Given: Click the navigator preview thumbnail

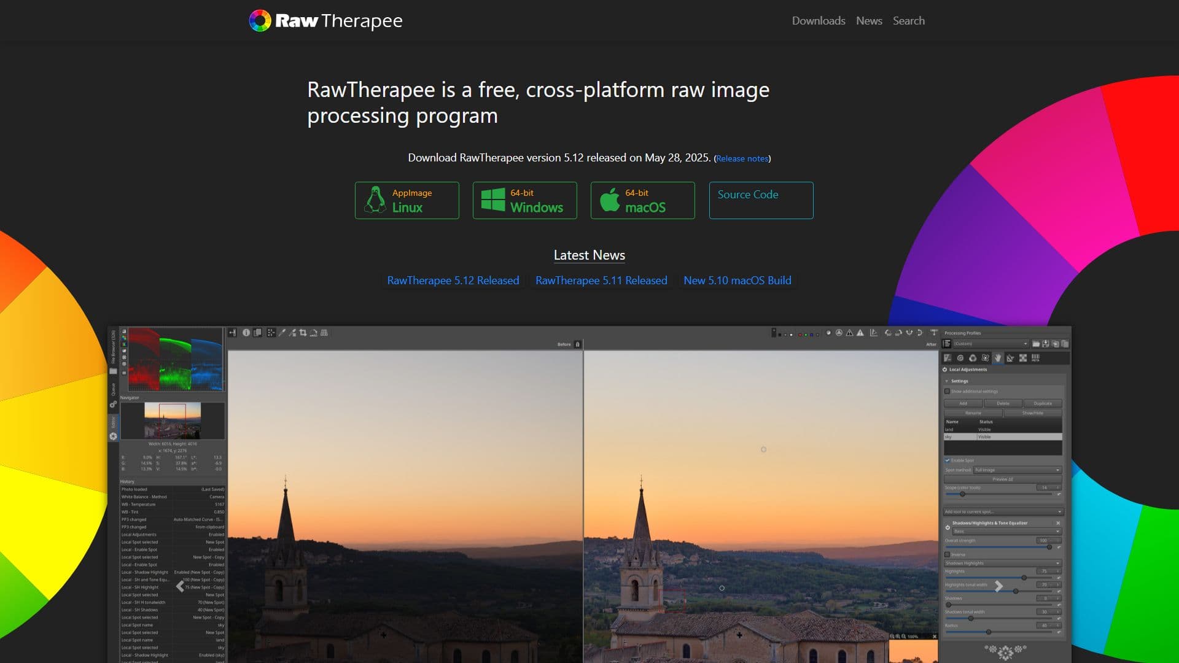Looking at the screenshot, I should (172, 420).
